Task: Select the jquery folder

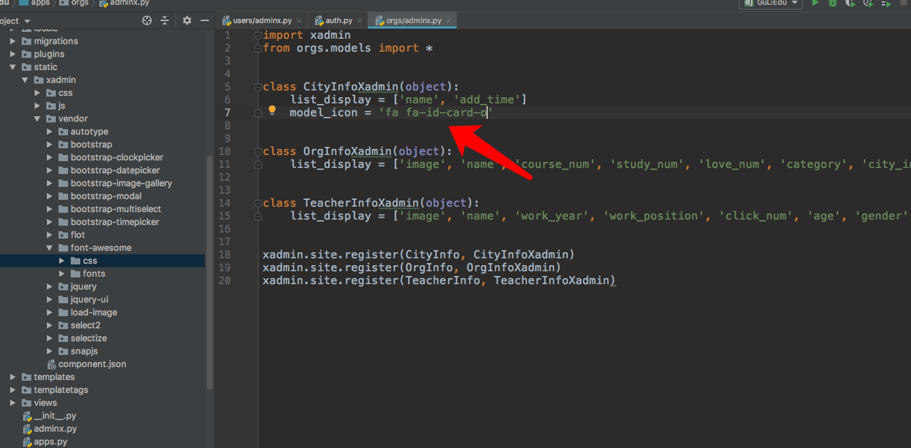Action: coord(84,287)
